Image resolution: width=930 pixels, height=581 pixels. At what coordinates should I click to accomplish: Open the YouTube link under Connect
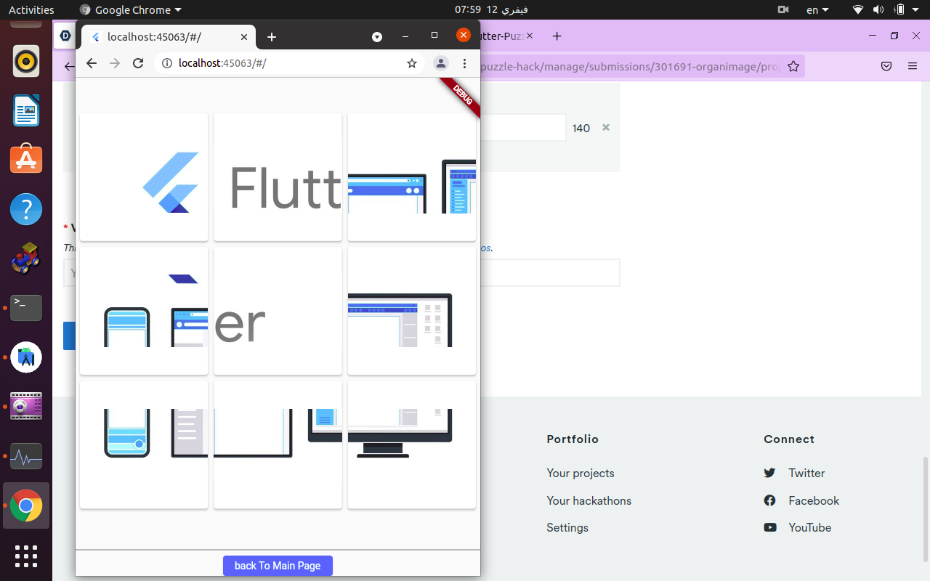click(810, 527)
